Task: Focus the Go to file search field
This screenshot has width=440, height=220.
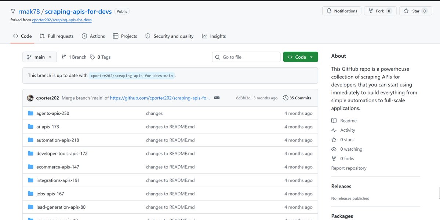Action: [246, 57]
